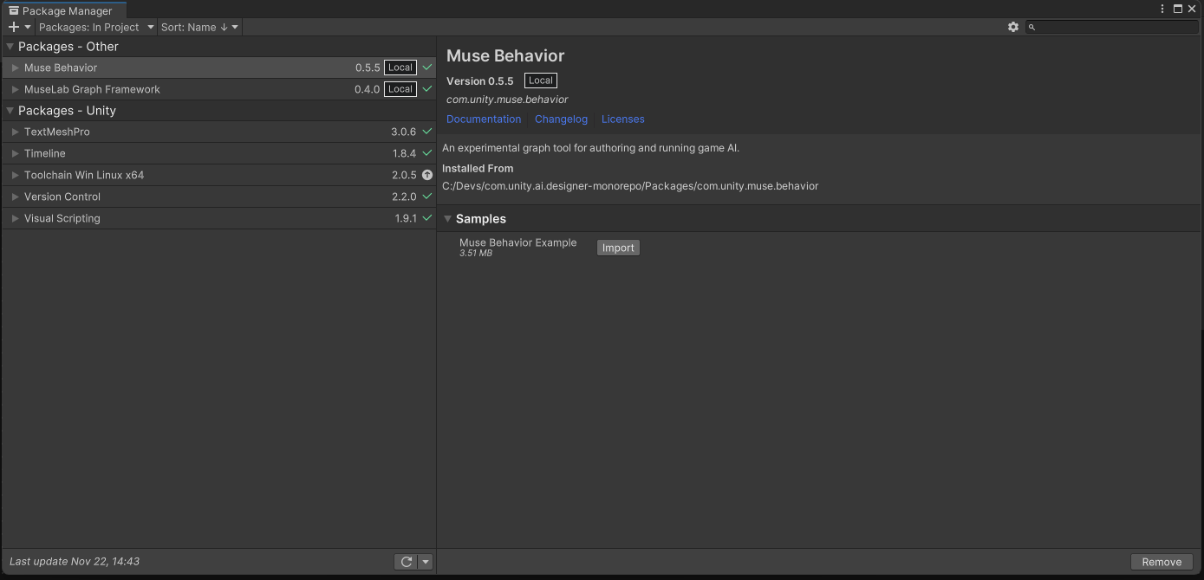Open the window kebab options menu
1204x580 pixels.
(x=1163, y=9)
